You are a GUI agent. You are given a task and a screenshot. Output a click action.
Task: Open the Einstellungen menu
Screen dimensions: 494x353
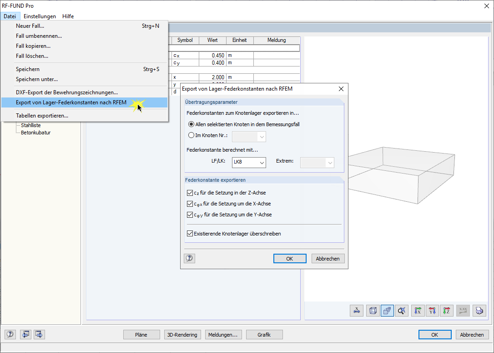[40, 16]
